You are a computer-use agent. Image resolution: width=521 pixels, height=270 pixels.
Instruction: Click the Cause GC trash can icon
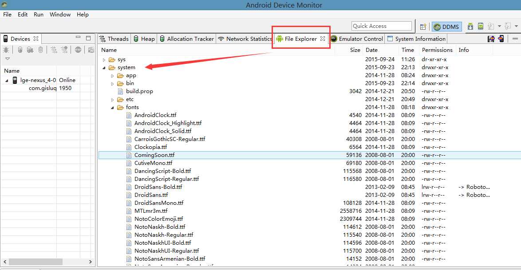pyautogui.click(x=40, y=50)
